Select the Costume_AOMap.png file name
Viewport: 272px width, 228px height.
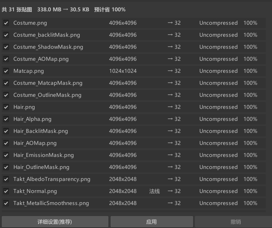[x=41, y=59]
